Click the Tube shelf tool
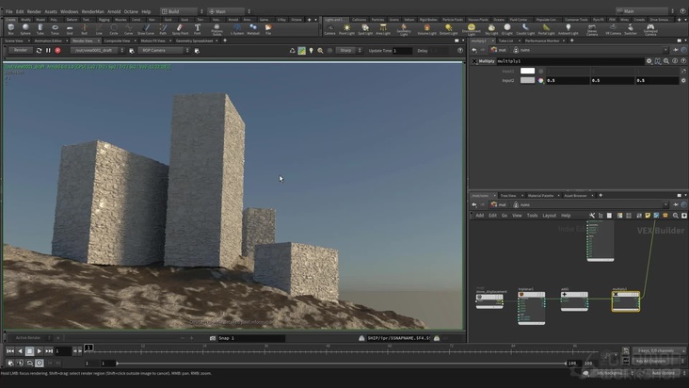 click(x=40, y=29)
